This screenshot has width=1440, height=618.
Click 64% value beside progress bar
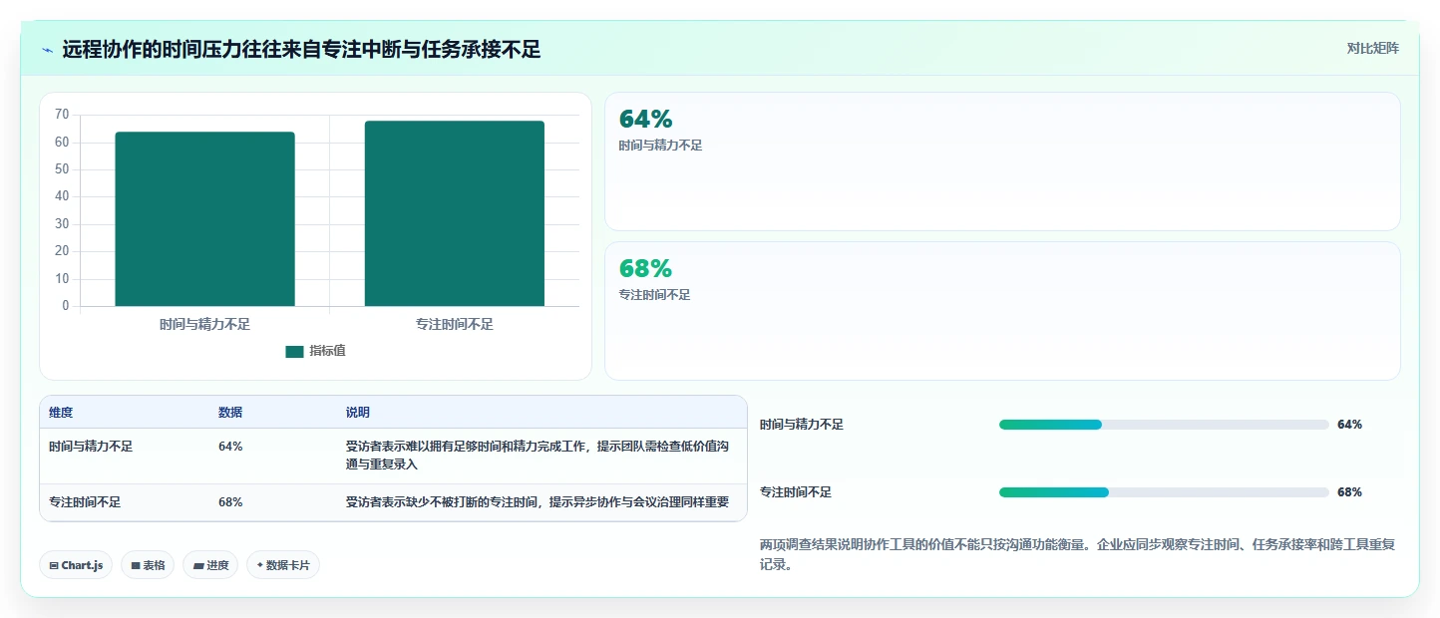(x=1349, y=425)
